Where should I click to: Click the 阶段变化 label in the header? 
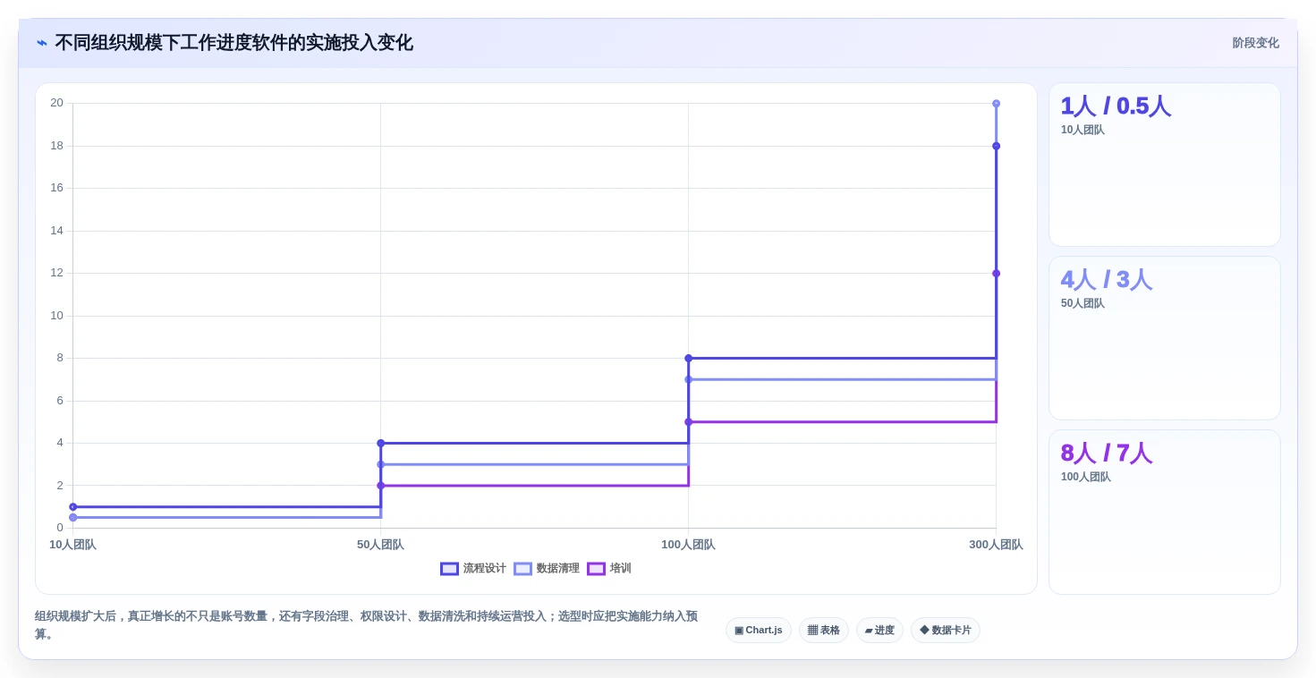click(1255, 43)
